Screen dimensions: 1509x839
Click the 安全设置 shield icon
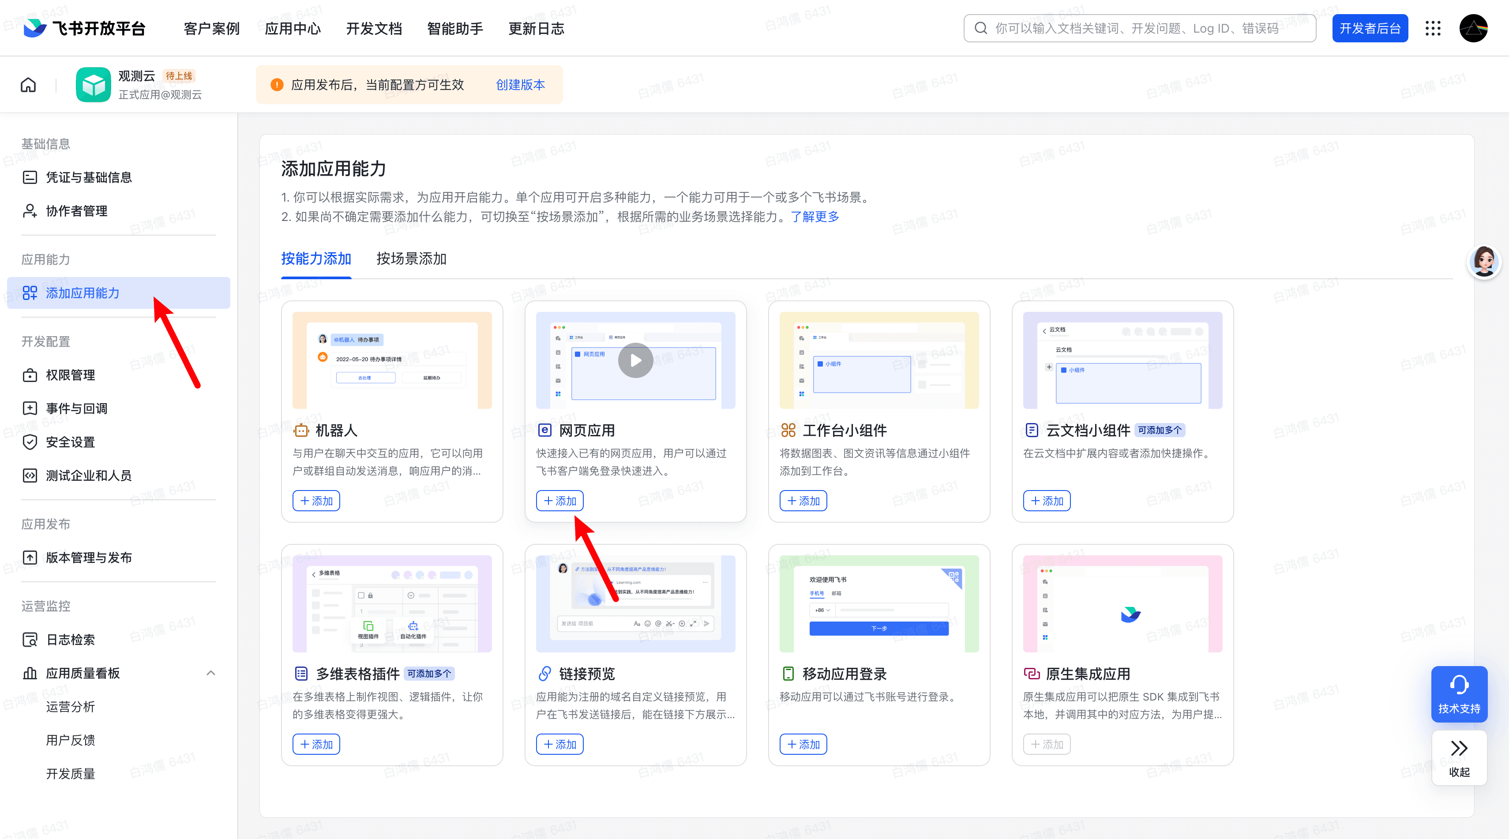30,442
